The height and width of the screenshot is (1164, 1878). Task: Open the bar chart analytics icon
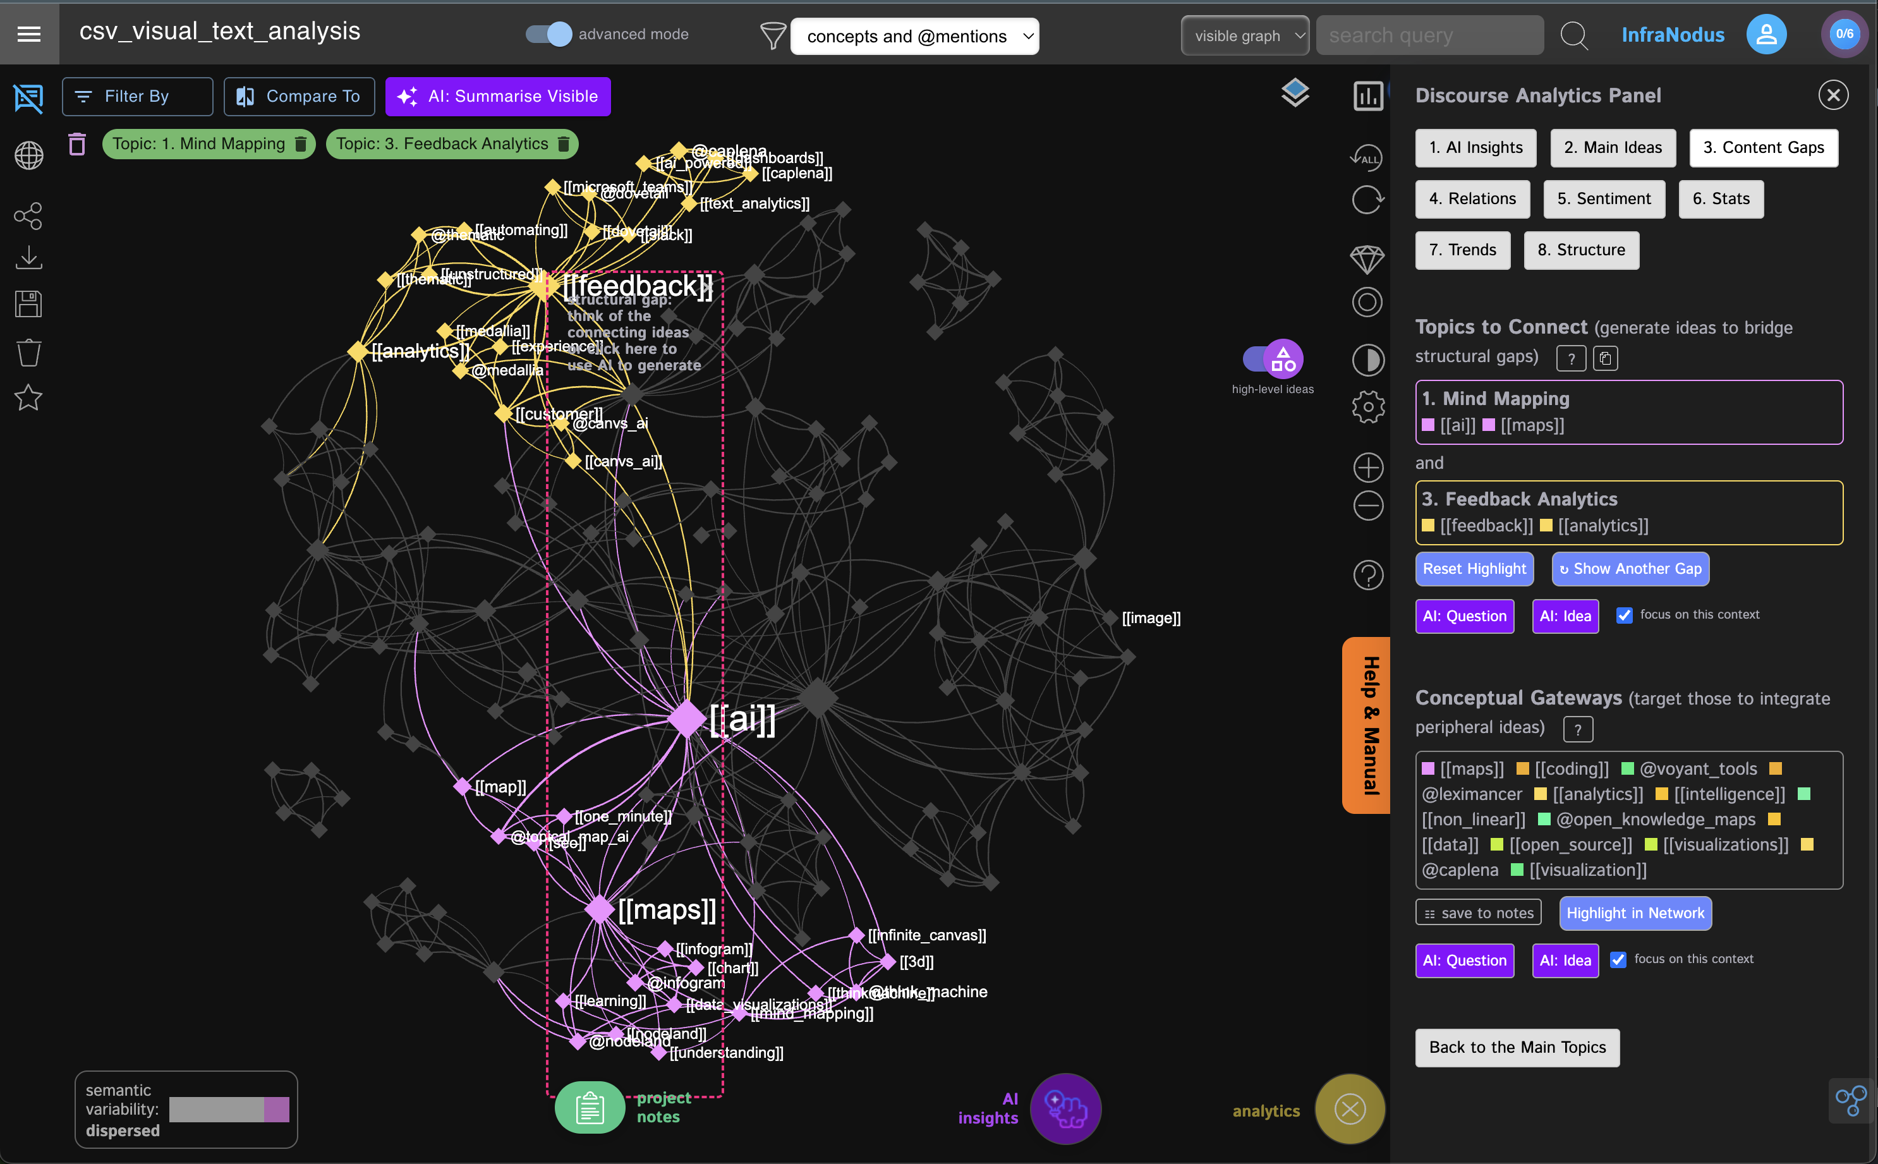click(x=1367, y=96)
